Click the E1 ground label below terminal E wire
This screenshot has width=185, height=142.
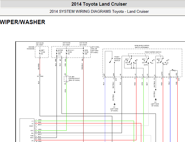pyautogui.click(x=155, y=104)
